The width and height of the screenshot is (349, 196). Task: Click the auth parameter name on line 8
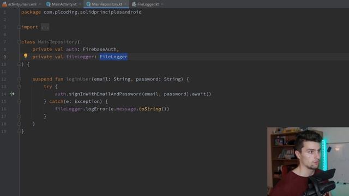[x=71, y=50]
